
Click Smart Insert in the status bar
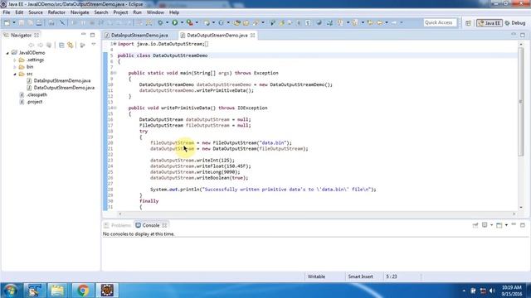coord(360,276)
